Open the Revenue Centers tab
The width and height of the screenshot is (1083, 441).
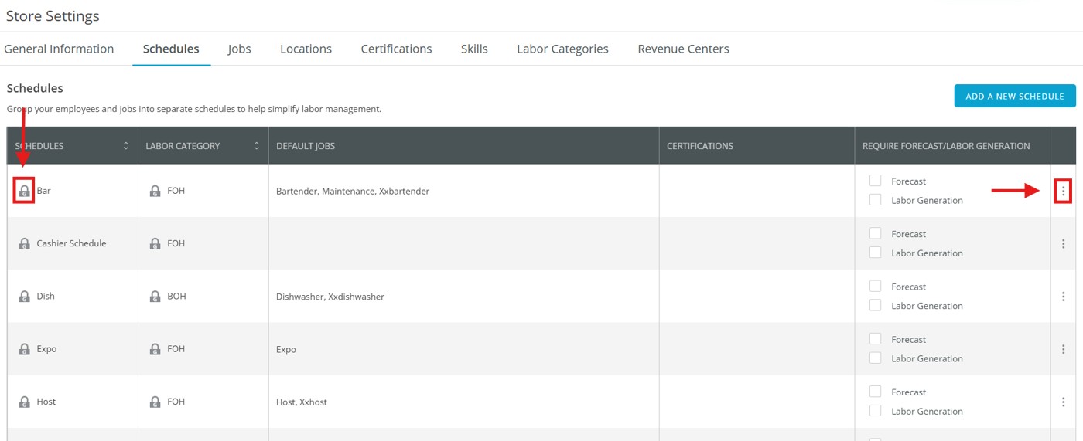(683, 49)
